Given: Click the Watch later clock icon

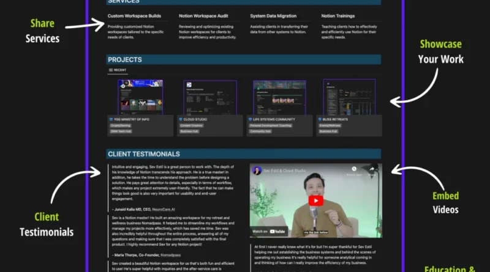Looking at the screenshot, I should [354, 169].
